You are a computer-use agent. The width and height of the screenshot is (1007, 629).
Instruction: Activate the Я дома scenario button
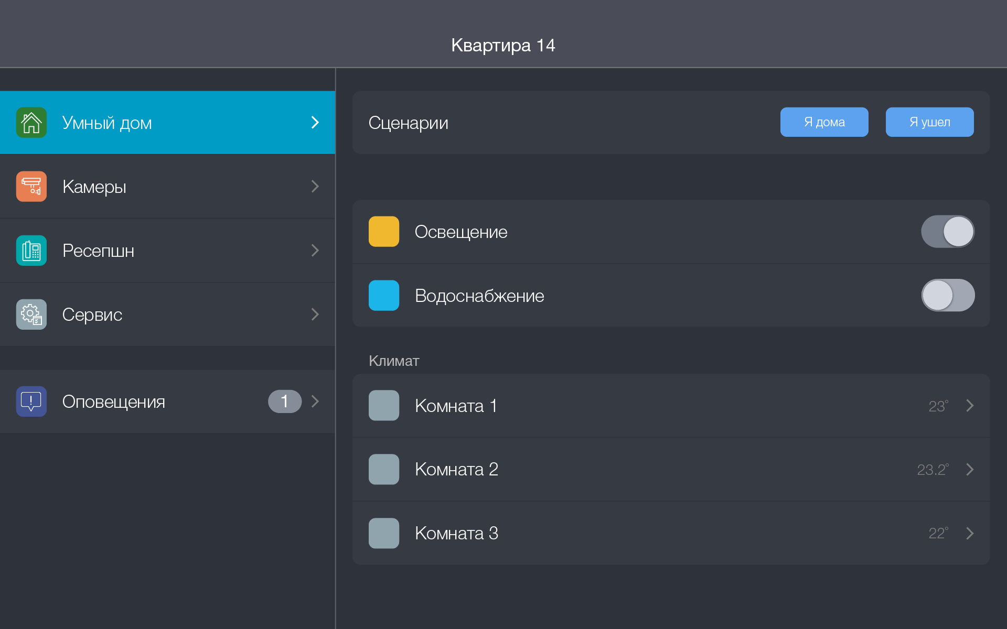coord(824,122)
